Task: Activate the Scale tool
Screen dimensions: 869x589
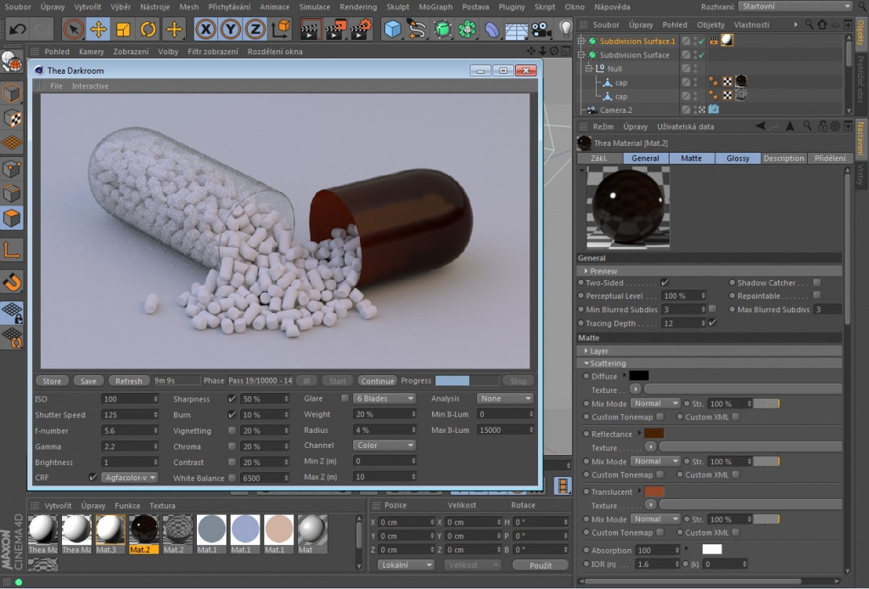Action: click(x=123, y=29)
